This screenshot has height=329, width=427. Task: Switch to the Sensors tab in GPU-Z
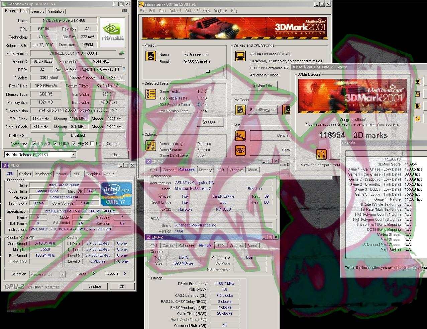38,11
